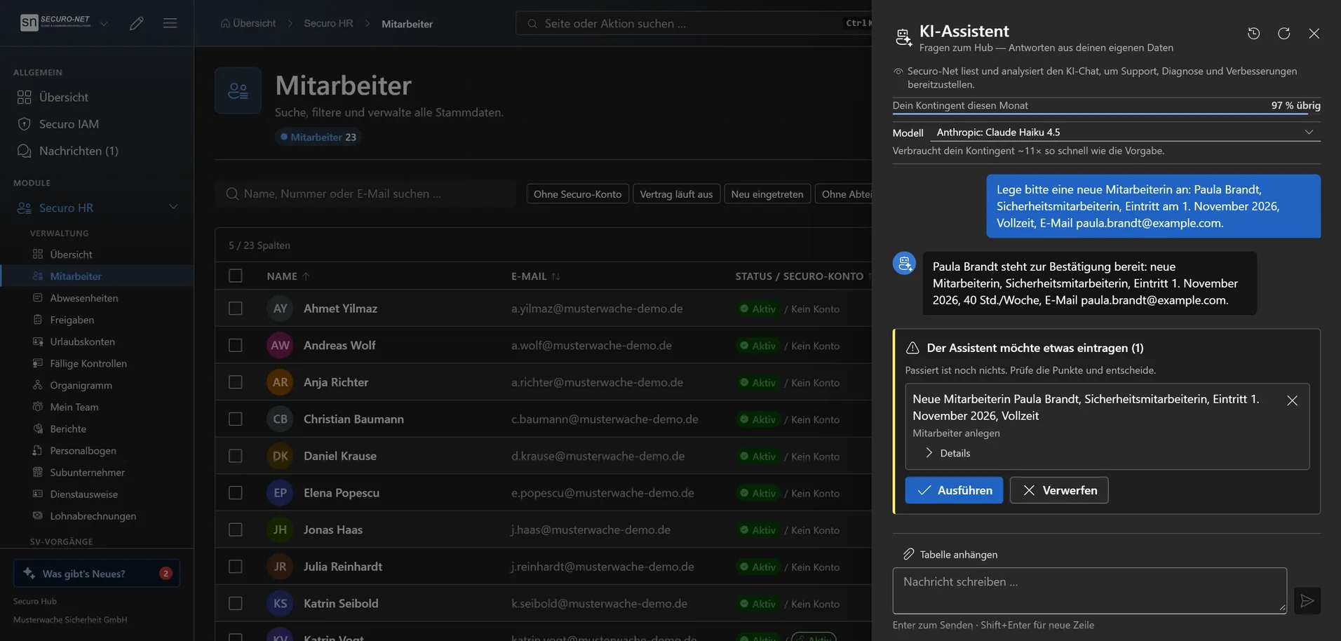Open the organization switcher chevron beside logo

104,23
